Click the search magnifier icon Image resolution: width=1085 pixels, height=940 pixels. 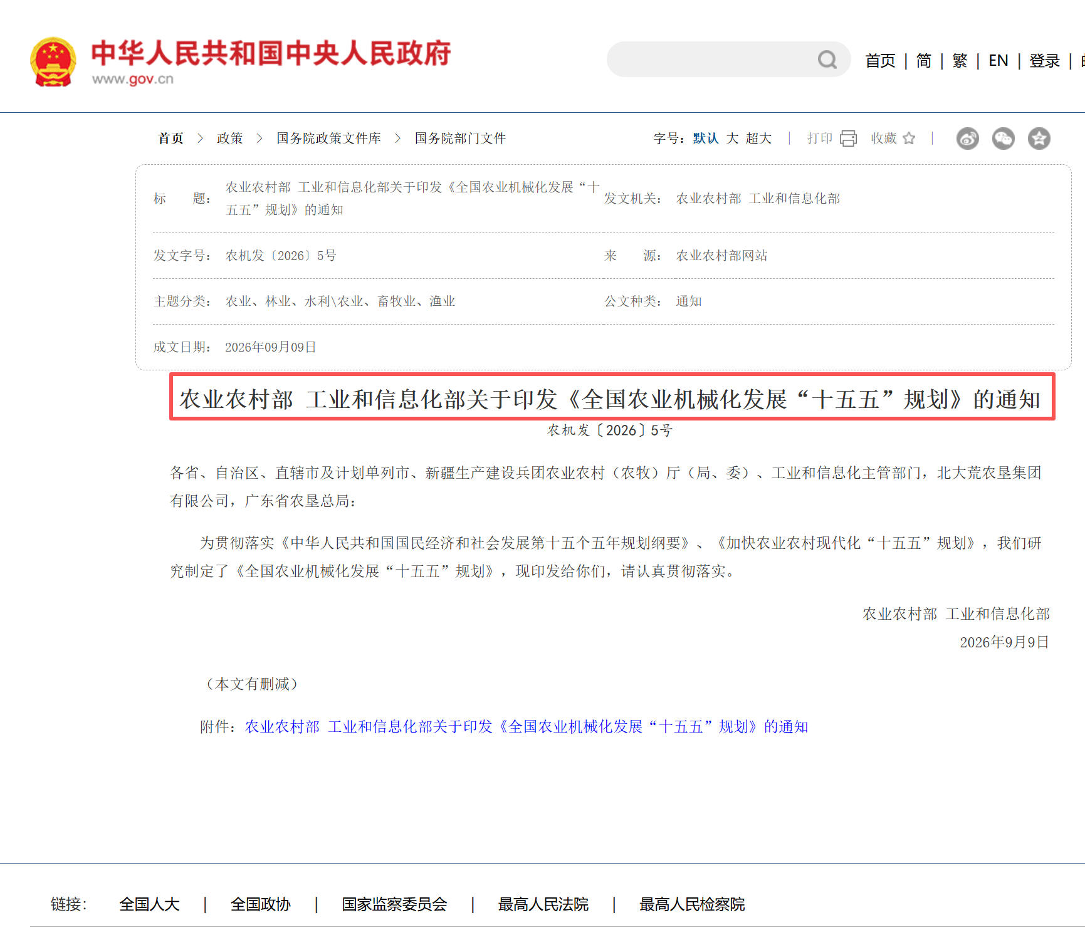coord(827,60)
